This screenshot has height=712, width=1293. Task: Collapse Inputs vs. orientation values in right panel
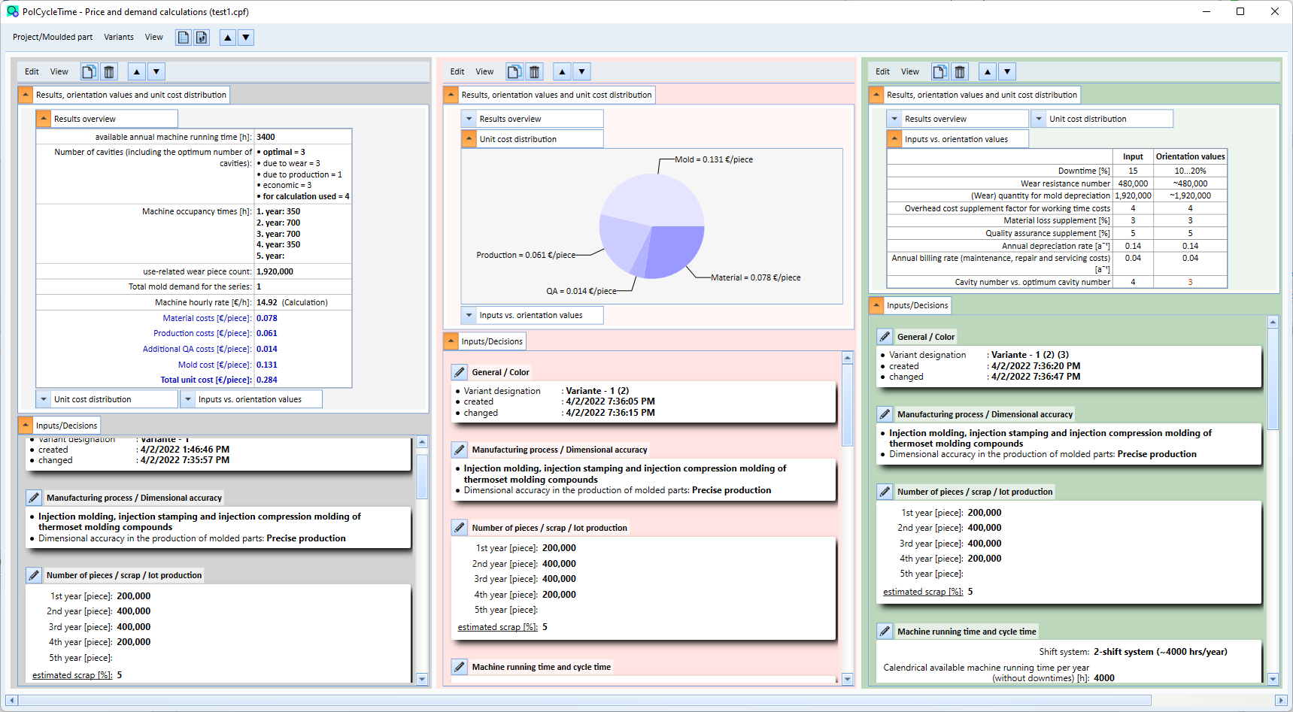tap(894, 139)
